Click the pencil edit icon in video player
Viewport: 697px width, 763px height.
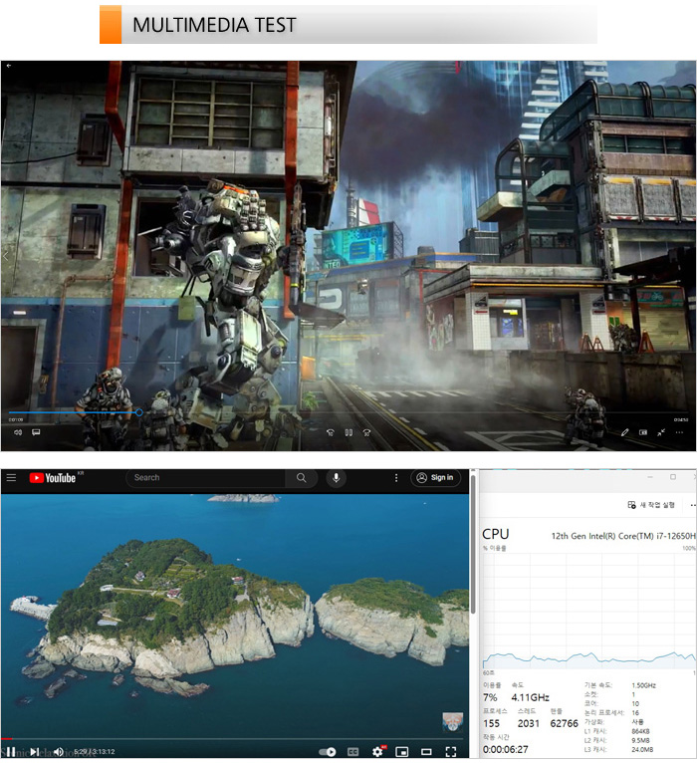click(625, 432)
